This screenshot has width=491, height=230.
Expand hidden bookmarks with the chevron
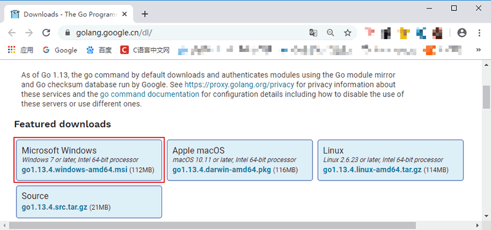(478, 50)
